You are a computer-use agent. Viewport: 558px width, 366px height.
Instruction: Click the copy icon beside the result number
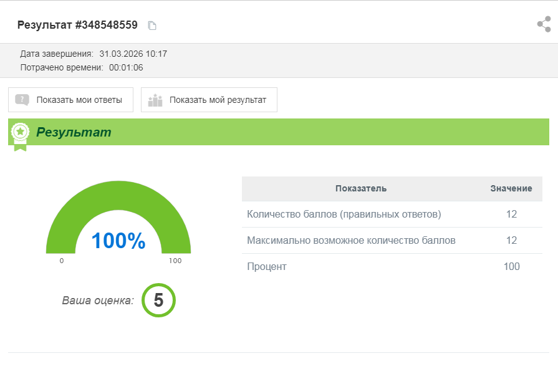(x=152, y=26)
